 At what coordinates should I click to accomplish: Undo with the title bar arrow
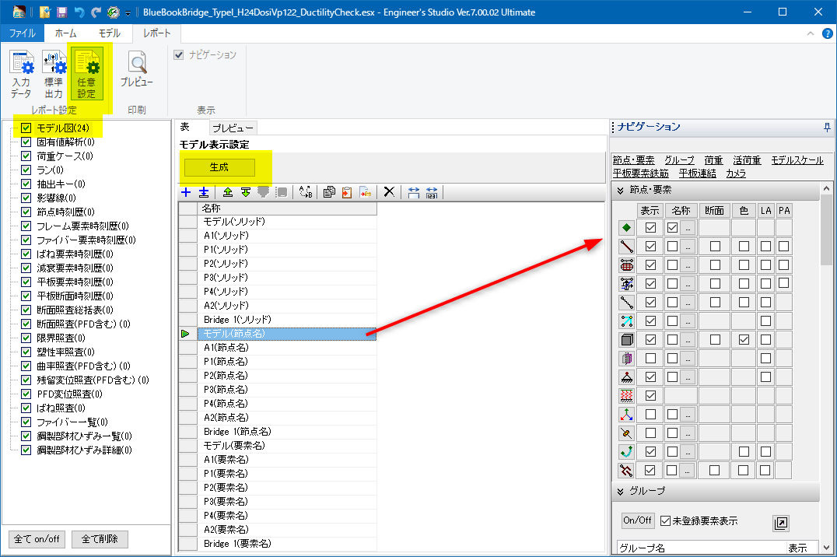tap(79, 12)
